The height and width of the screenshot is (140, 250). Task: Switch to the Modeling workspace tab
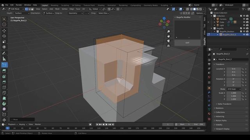coord(54,5)
